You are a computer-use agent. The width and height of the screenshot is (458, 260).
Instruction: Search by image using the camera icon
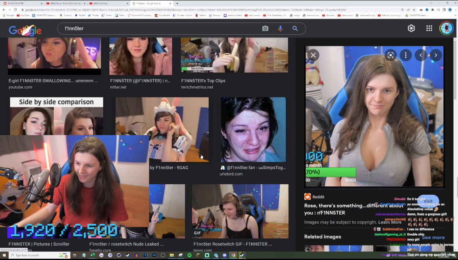tap(265, 28)
